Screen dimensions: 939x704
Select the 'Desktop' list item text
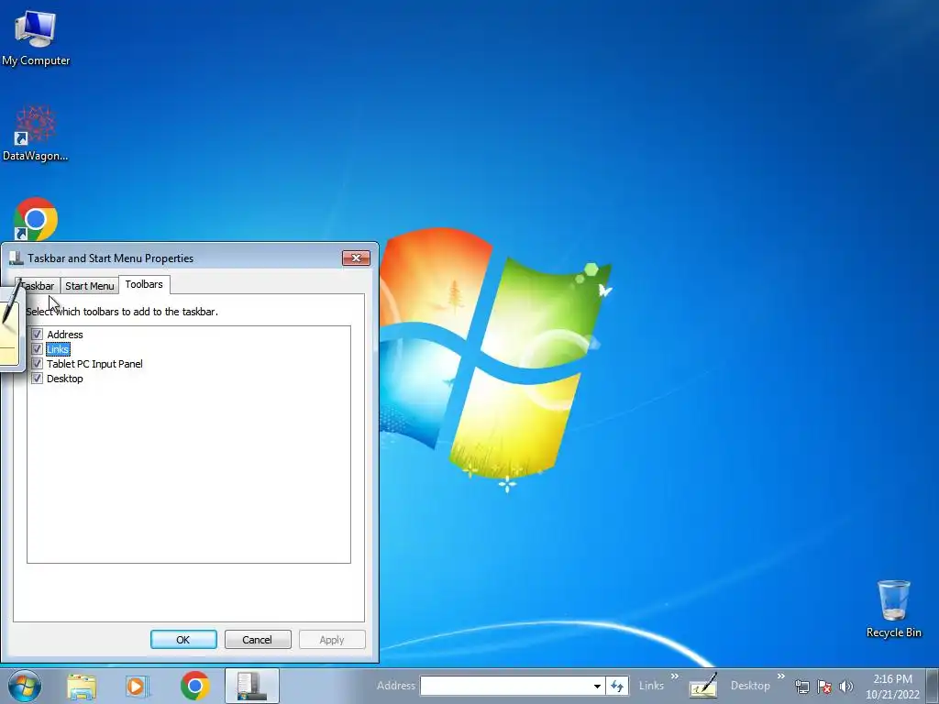65,379
